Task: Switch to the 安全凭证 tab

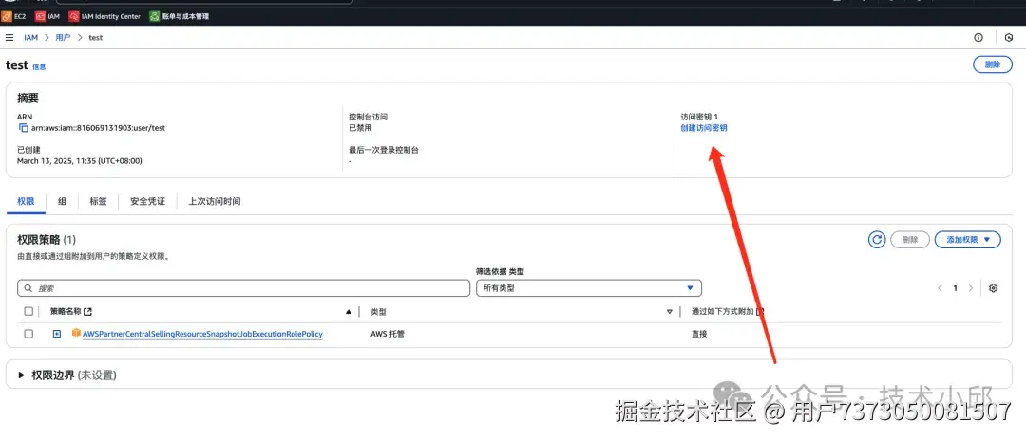Action: pos(148,201)
